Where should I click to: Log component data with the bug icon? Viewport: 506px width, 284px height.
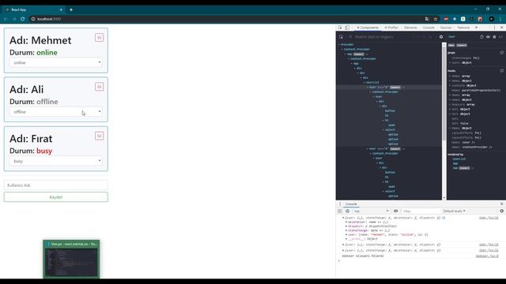tap(494, 37)
